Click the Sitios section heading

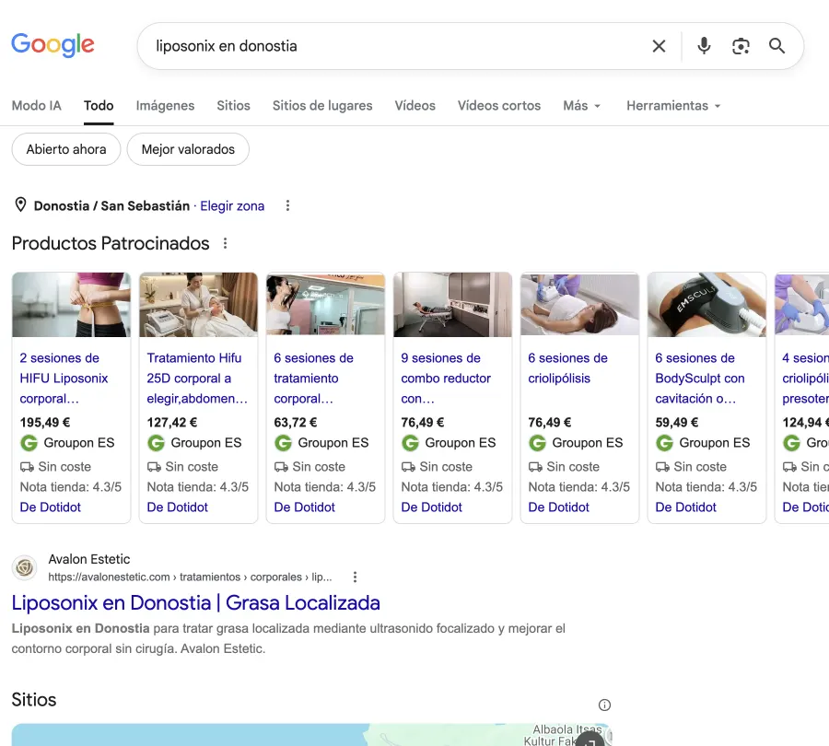pos(34,699)
